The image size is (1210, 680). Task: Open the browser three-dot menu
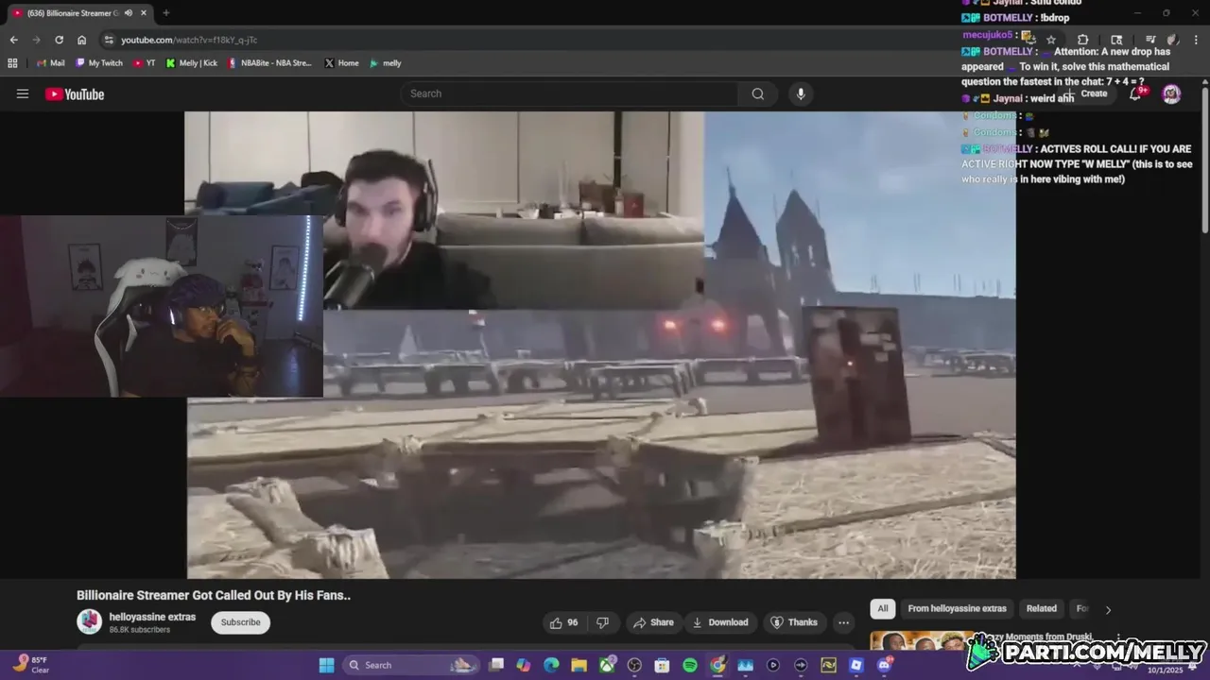coord(1197,40)
